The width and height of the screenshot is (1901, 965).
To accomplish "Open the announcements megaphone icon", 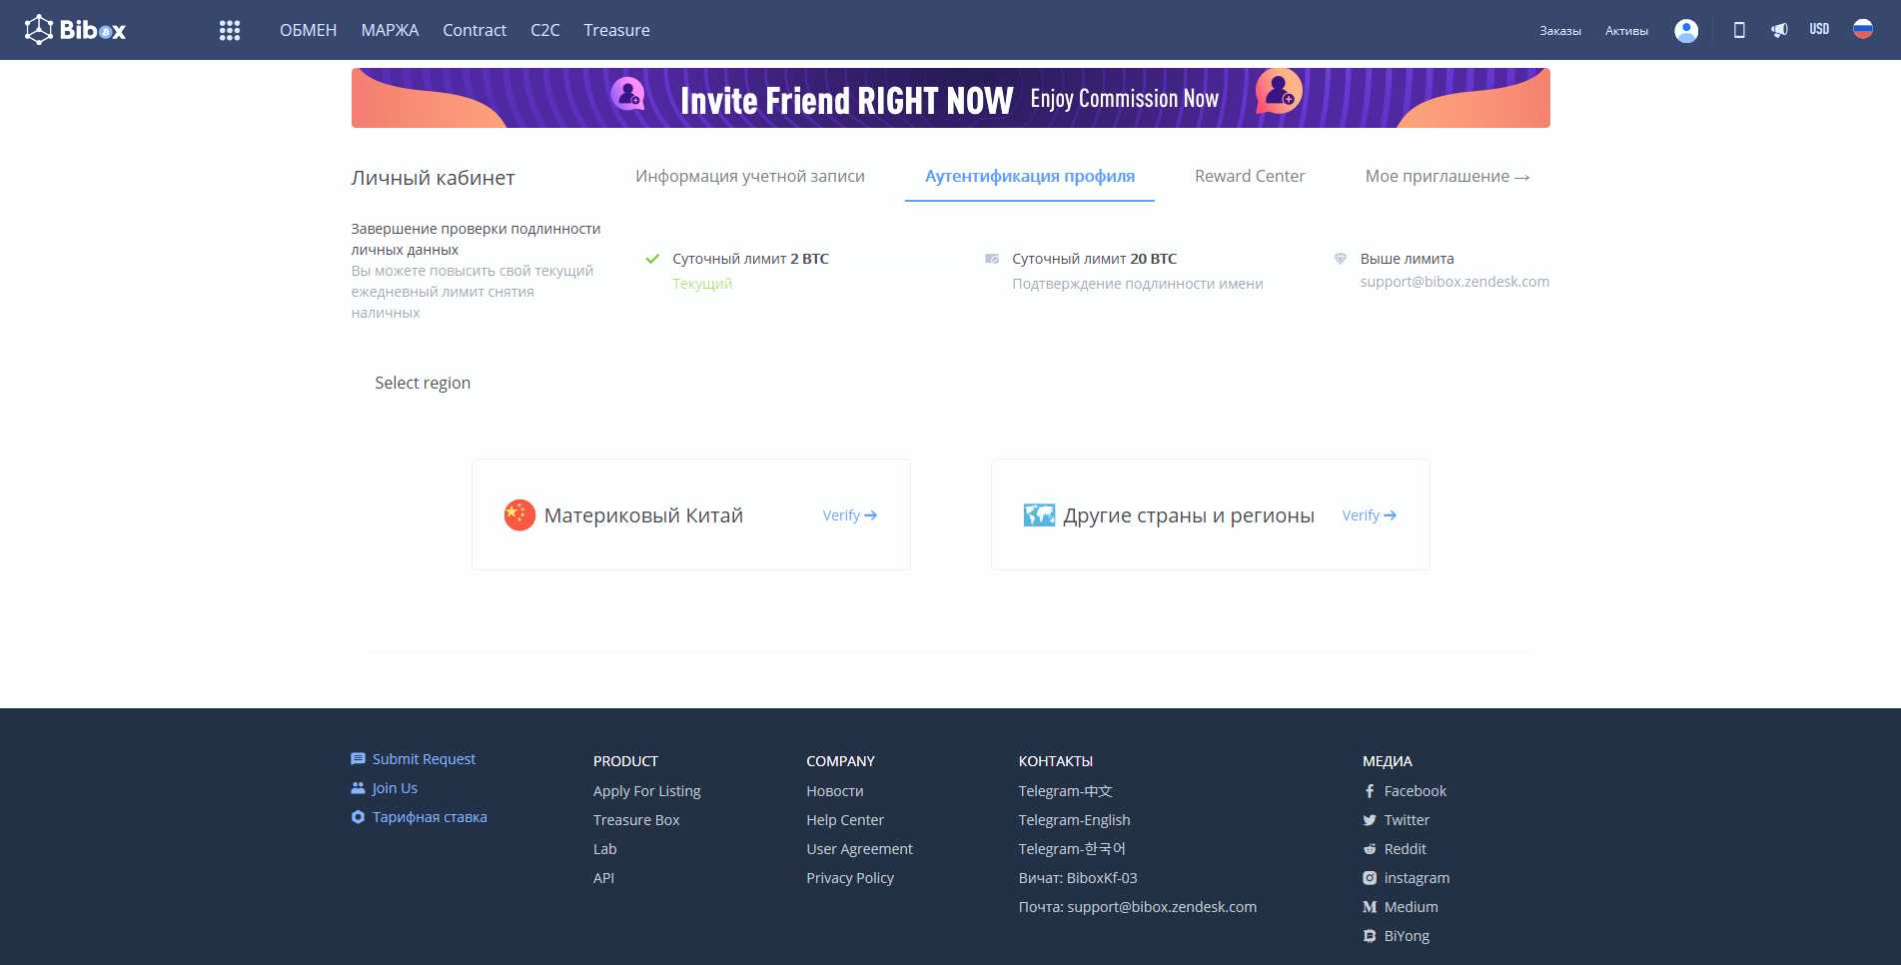I will point(1779,30).
